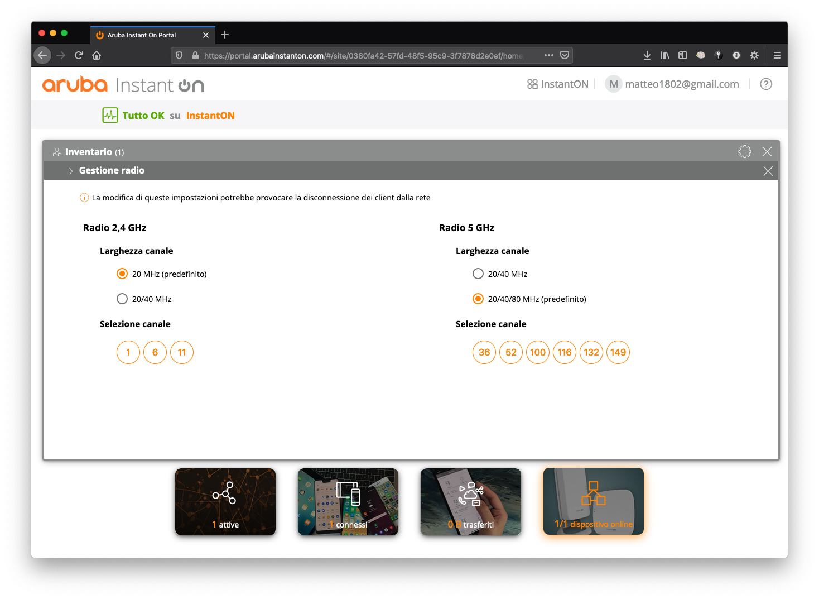Toggle the Firefox sidebar icon
Viewport: 819px width, 599px height.
(x=683, y=55)
